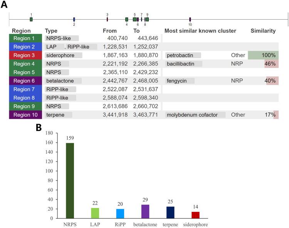
Task: Open the petrobactin known cluster link
Action: coord(183,55)
